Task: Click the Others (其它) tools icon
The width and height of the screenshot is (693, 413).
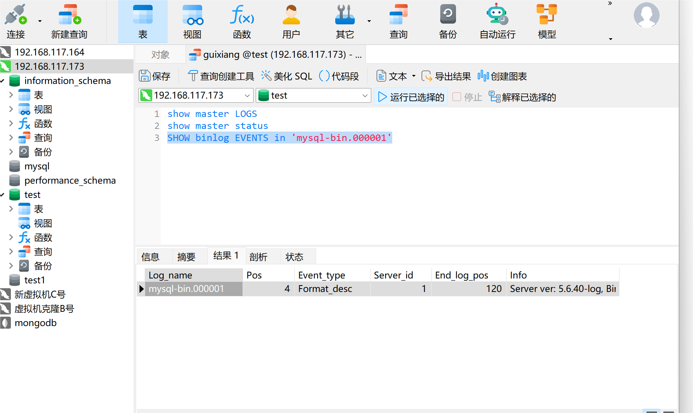Action: 345,15
